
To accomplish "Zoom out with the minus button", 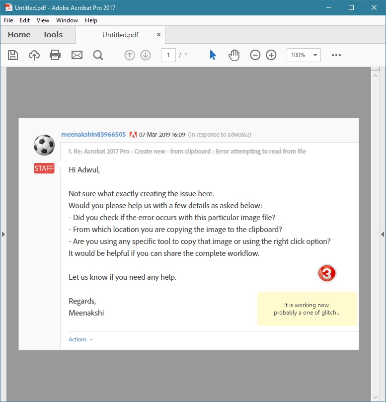I will coord(255,55).
